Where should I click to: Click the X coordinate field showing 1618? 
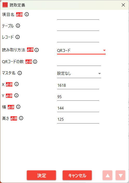[x=78, y=86]
